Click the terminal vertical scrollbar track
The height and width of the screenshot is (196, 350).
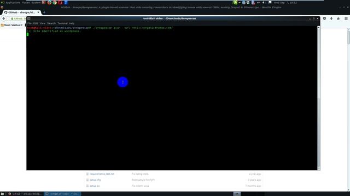coord(318,98)
